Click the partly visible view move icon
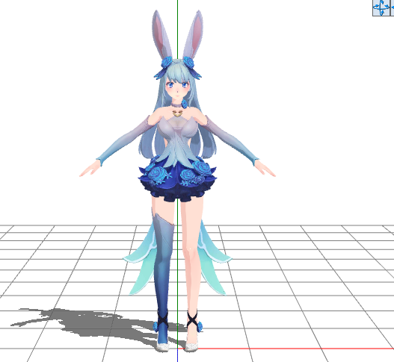Image resolution: width=394 pixels, height=362 pixels. [392, 8]
